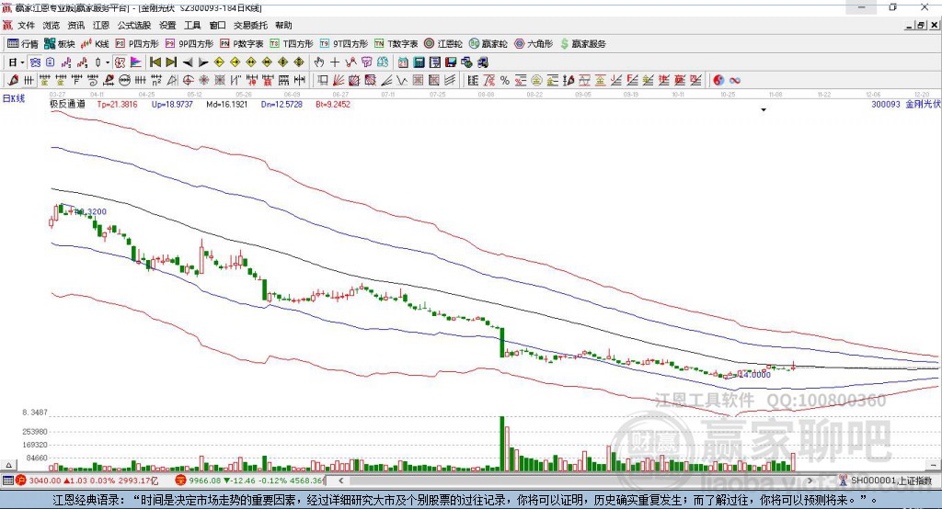Open the 9T四方形 tool

[344, 44]
